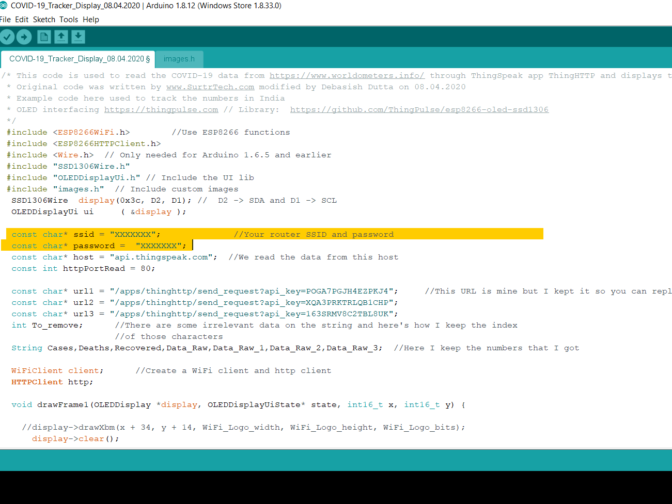Click the int To_remove declaration
Image resolution: width=672 pixels, height=504 pixels.
[x=47, y=325]
